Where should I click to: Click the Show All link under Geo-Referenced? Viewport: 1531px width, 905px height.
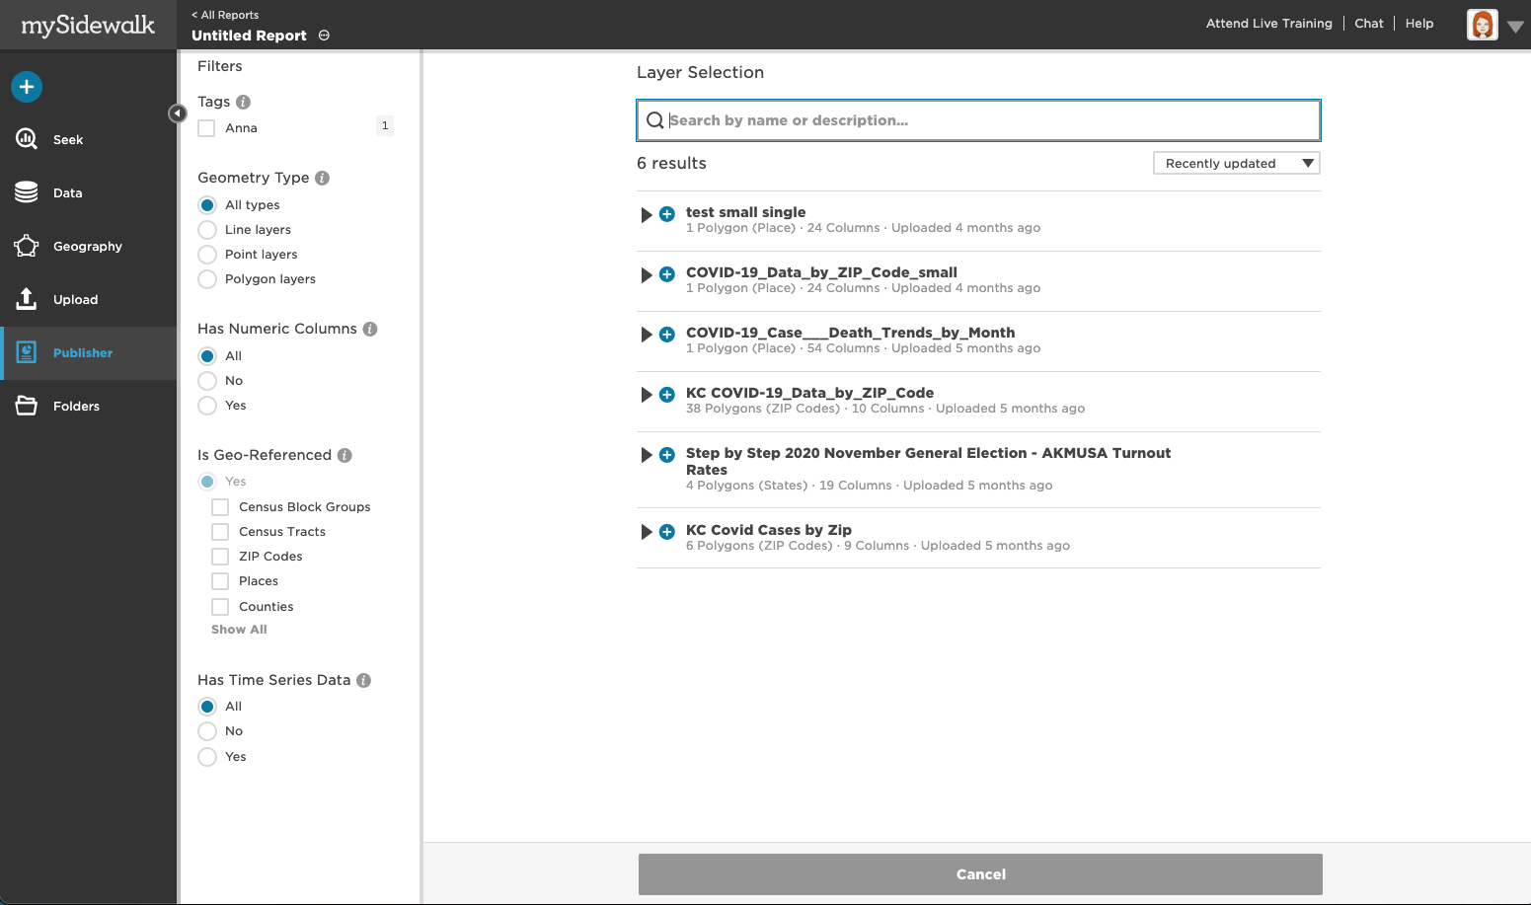239,630
